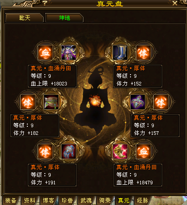This screenshot has height=205, width=187.
Task: Select the blue boots equipment icon
Action: (x=120, y=53)
